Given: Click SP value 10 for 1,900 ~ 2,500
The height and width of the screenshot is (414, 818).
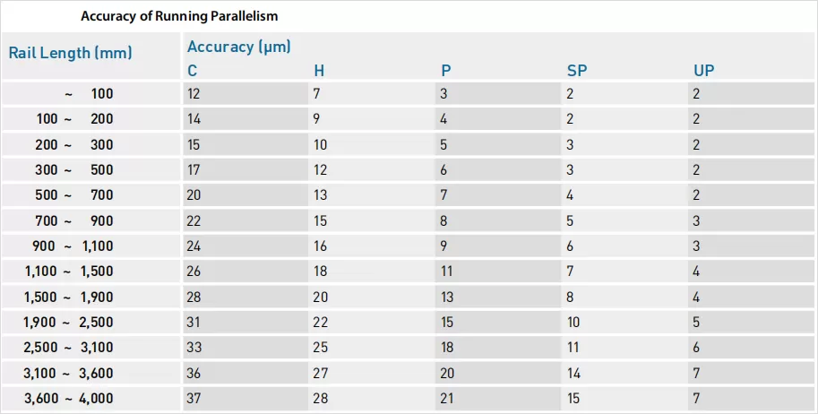Looking at the screenshot, I should [x=573, y=322].
